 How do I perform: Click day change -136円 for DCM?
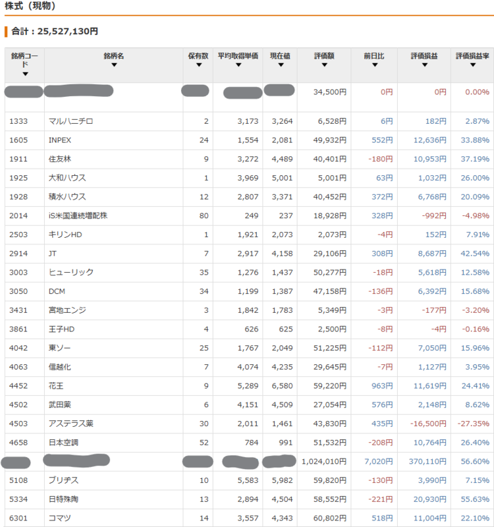(381, 291)
